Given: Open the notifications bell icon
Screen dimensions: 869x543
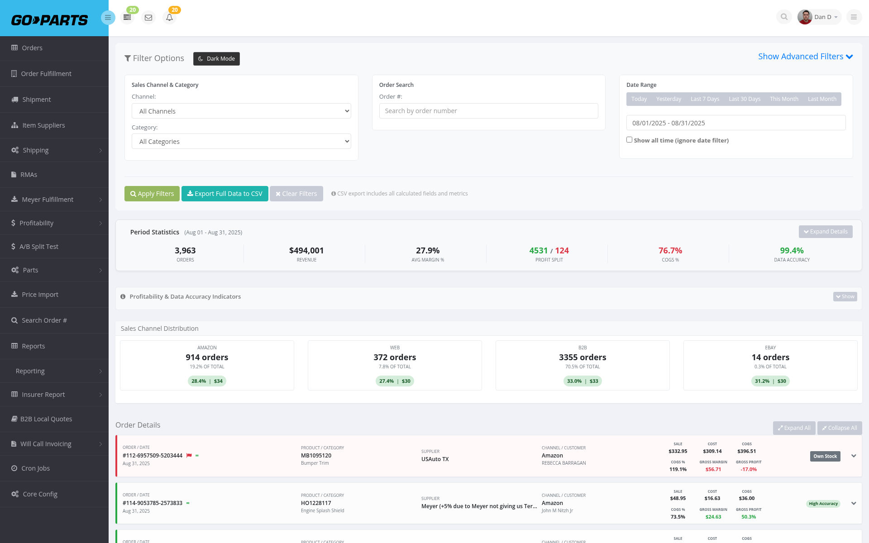Looking at the screenshot, I should [169, 17].
